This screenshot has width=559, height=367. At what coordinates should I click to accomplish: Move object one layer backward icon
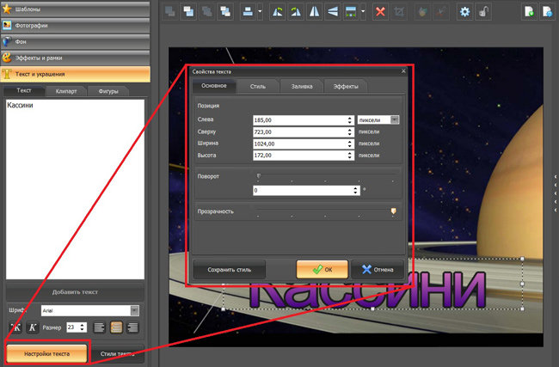(x=206, y=12)
